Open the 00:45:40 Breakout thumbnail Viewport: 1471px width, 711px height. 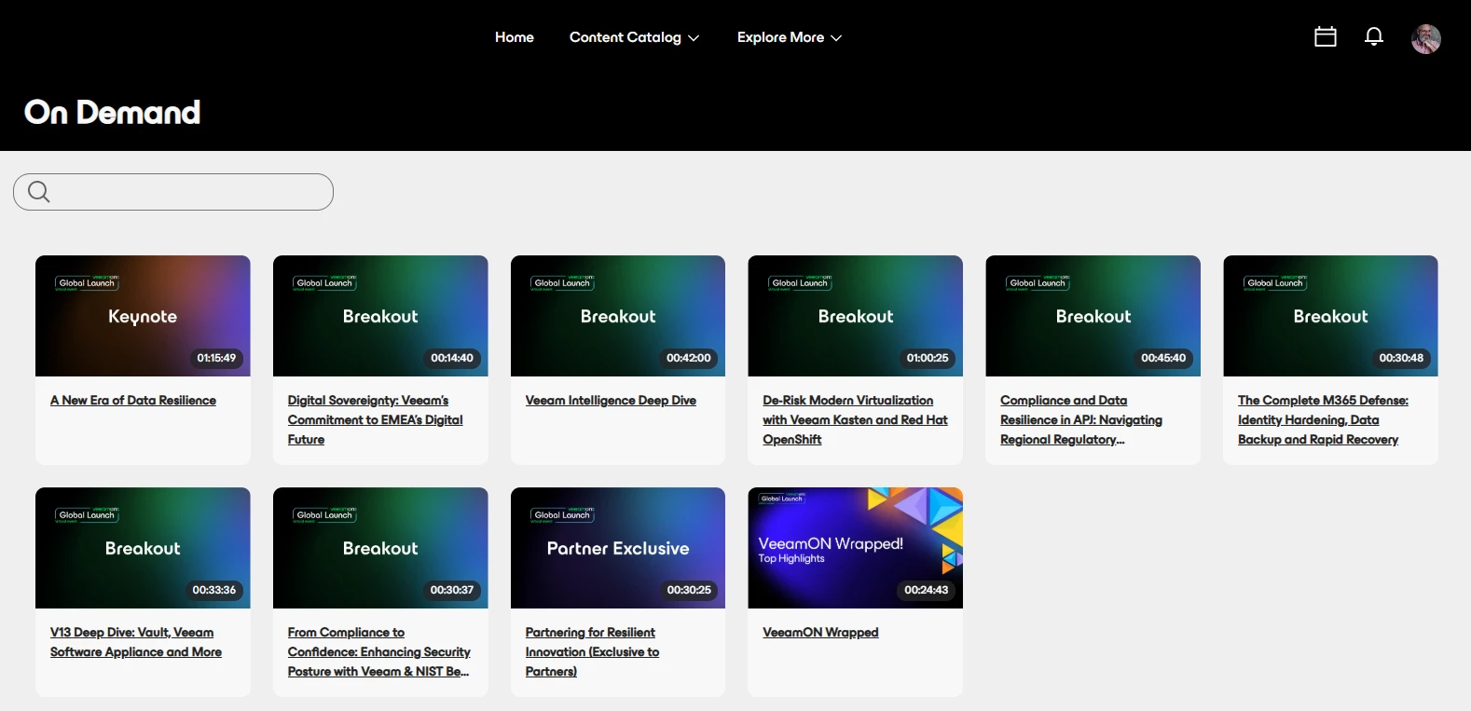tap(1093, 316)
